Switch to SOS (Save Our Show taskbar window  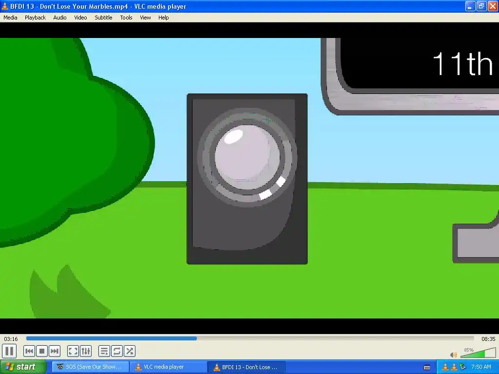coord(91,367)
